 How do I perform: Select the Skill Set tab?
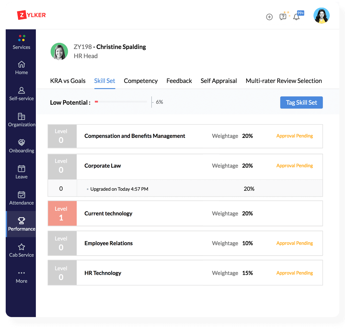coord(105,81)
